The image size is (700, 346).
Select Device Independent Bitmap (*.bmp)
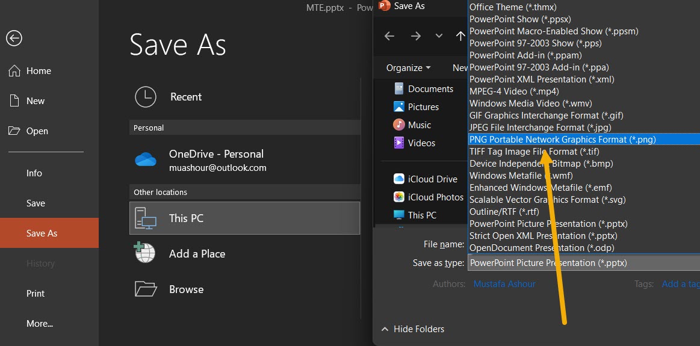click(584, 164)
